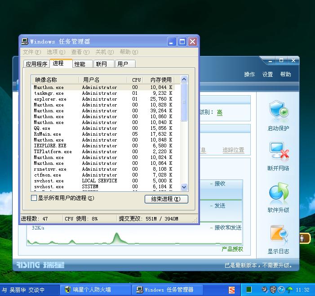Click the process list scrollbar thumb
The height and width of the screenshot is (296, 315).
(184, 102)
